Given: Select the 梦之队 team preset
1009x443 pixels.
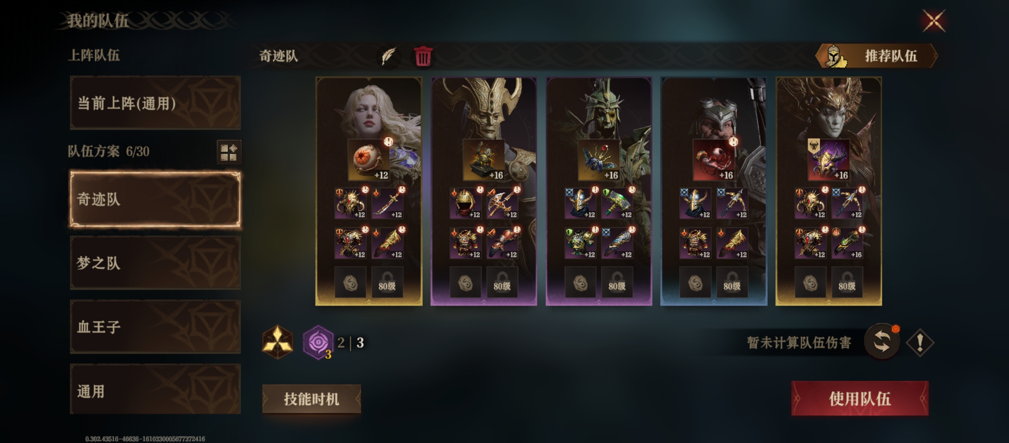Looking at the screenshot, I should click(x=155, y=263).
